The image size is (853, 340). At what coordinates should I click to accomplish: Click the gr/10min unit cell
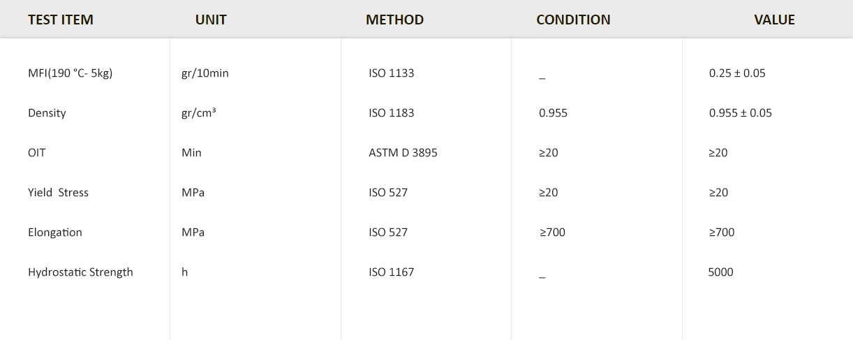(x=205, y=73)
